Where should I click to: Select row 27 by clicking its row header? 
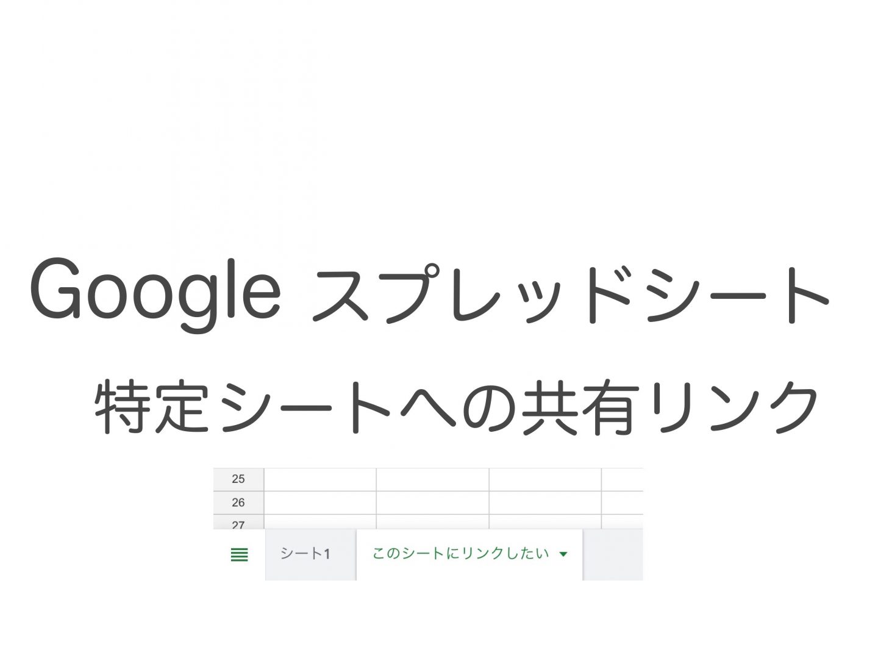[238, 523]
